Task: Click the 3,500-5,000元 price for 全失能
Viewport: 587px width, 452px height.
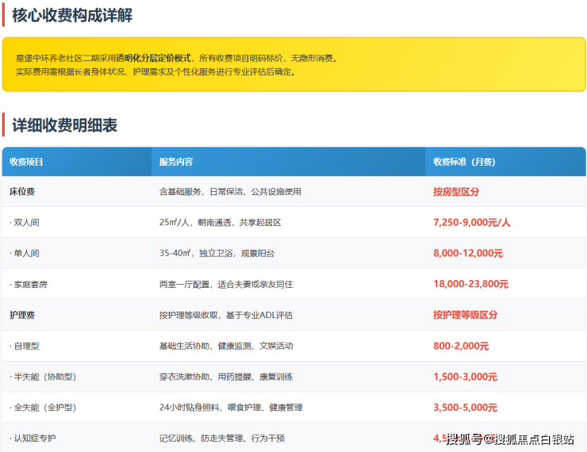Action: pos(465,408)
